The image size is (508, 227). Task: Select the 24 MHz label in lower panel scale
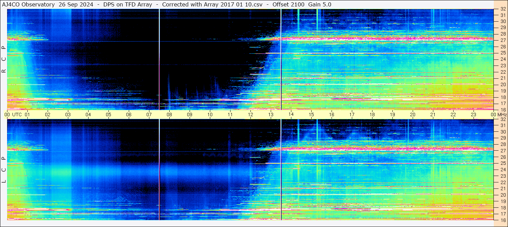(502, 170)
